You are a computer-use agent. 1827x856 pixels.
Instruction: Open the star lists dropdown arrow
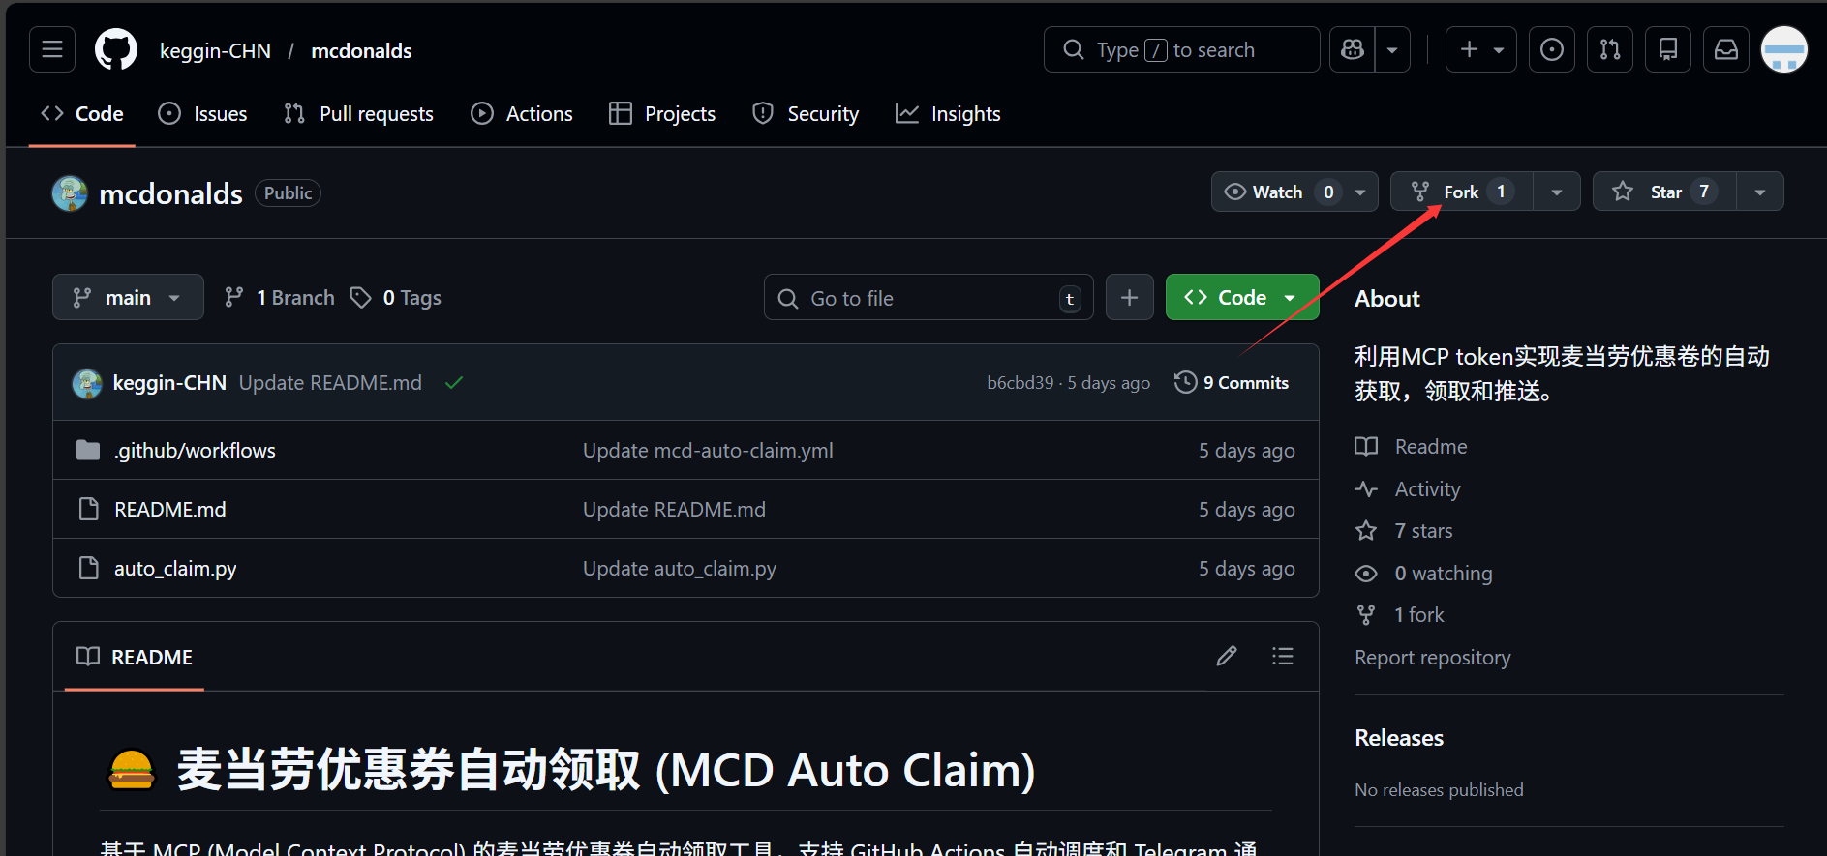(1759, 192)
